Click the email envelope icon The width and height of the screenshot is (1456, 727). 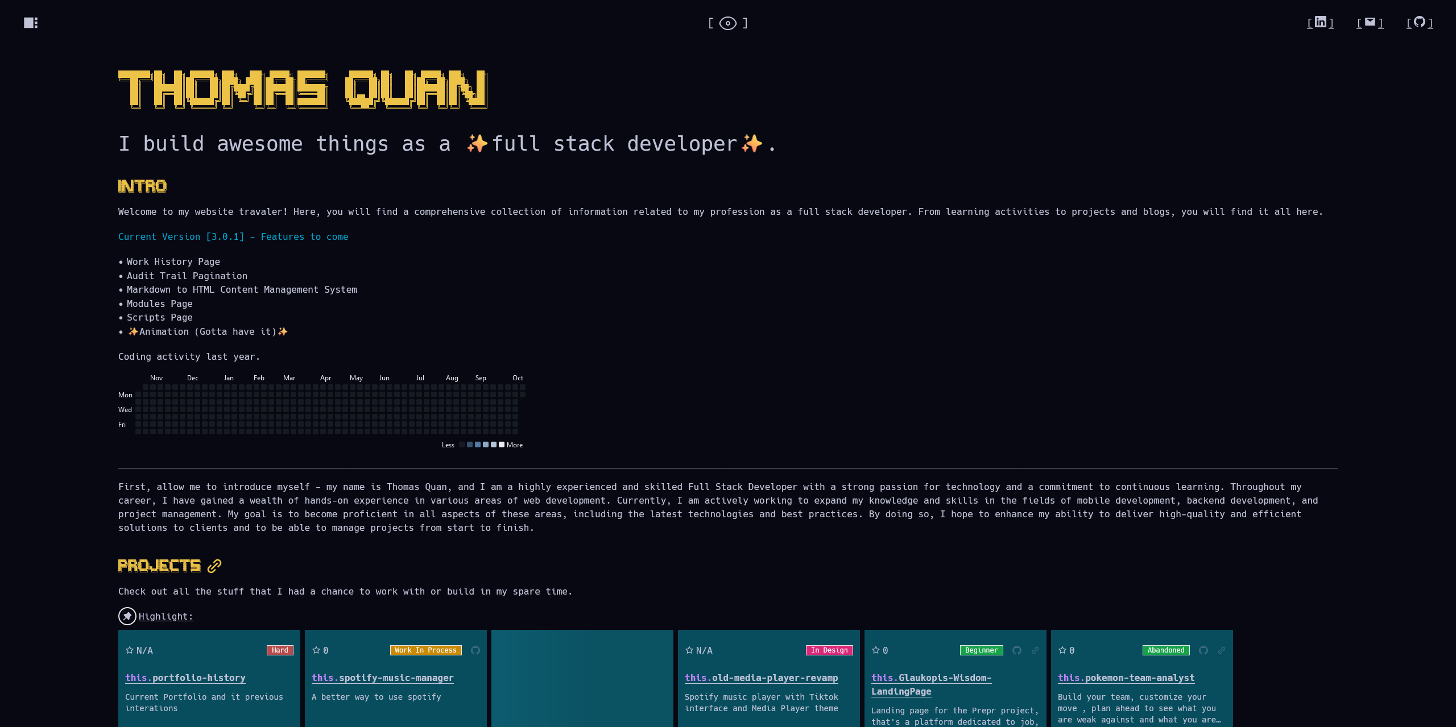[x=1370, y=22]
